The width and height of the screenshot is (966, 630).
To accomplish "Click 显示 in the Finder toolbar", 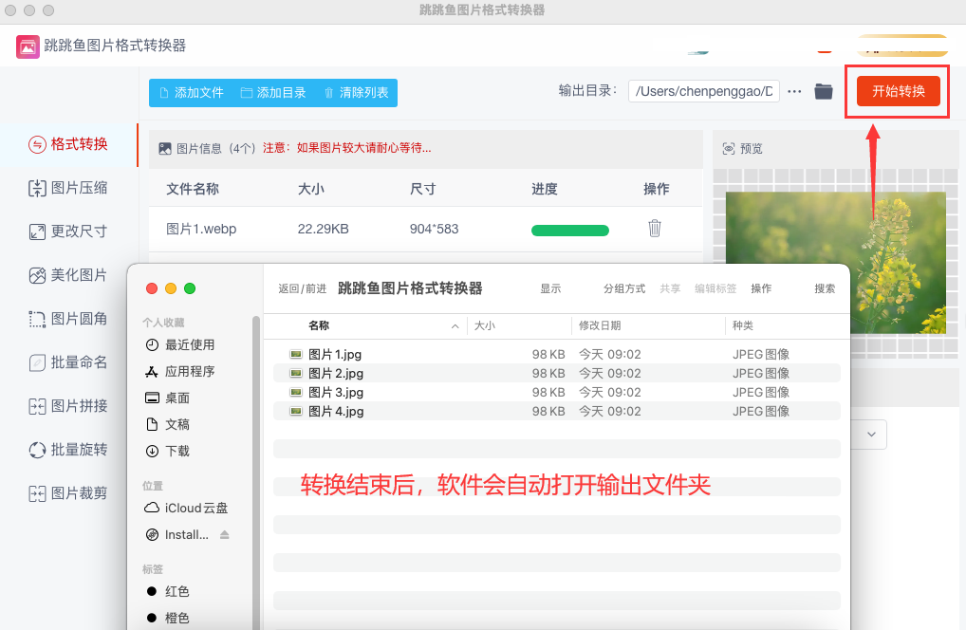I will point(550,288).
